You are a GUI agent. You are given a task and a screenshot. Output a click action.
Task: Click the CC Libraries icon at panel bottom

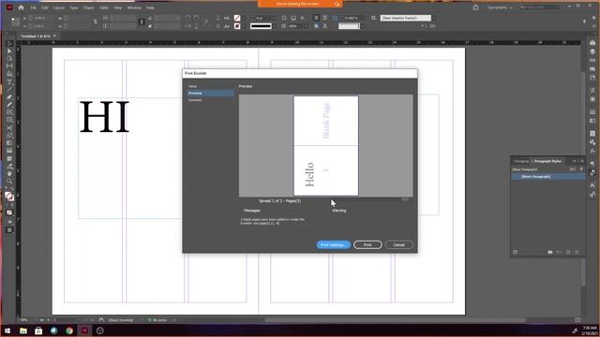click(x=516, y=252)
